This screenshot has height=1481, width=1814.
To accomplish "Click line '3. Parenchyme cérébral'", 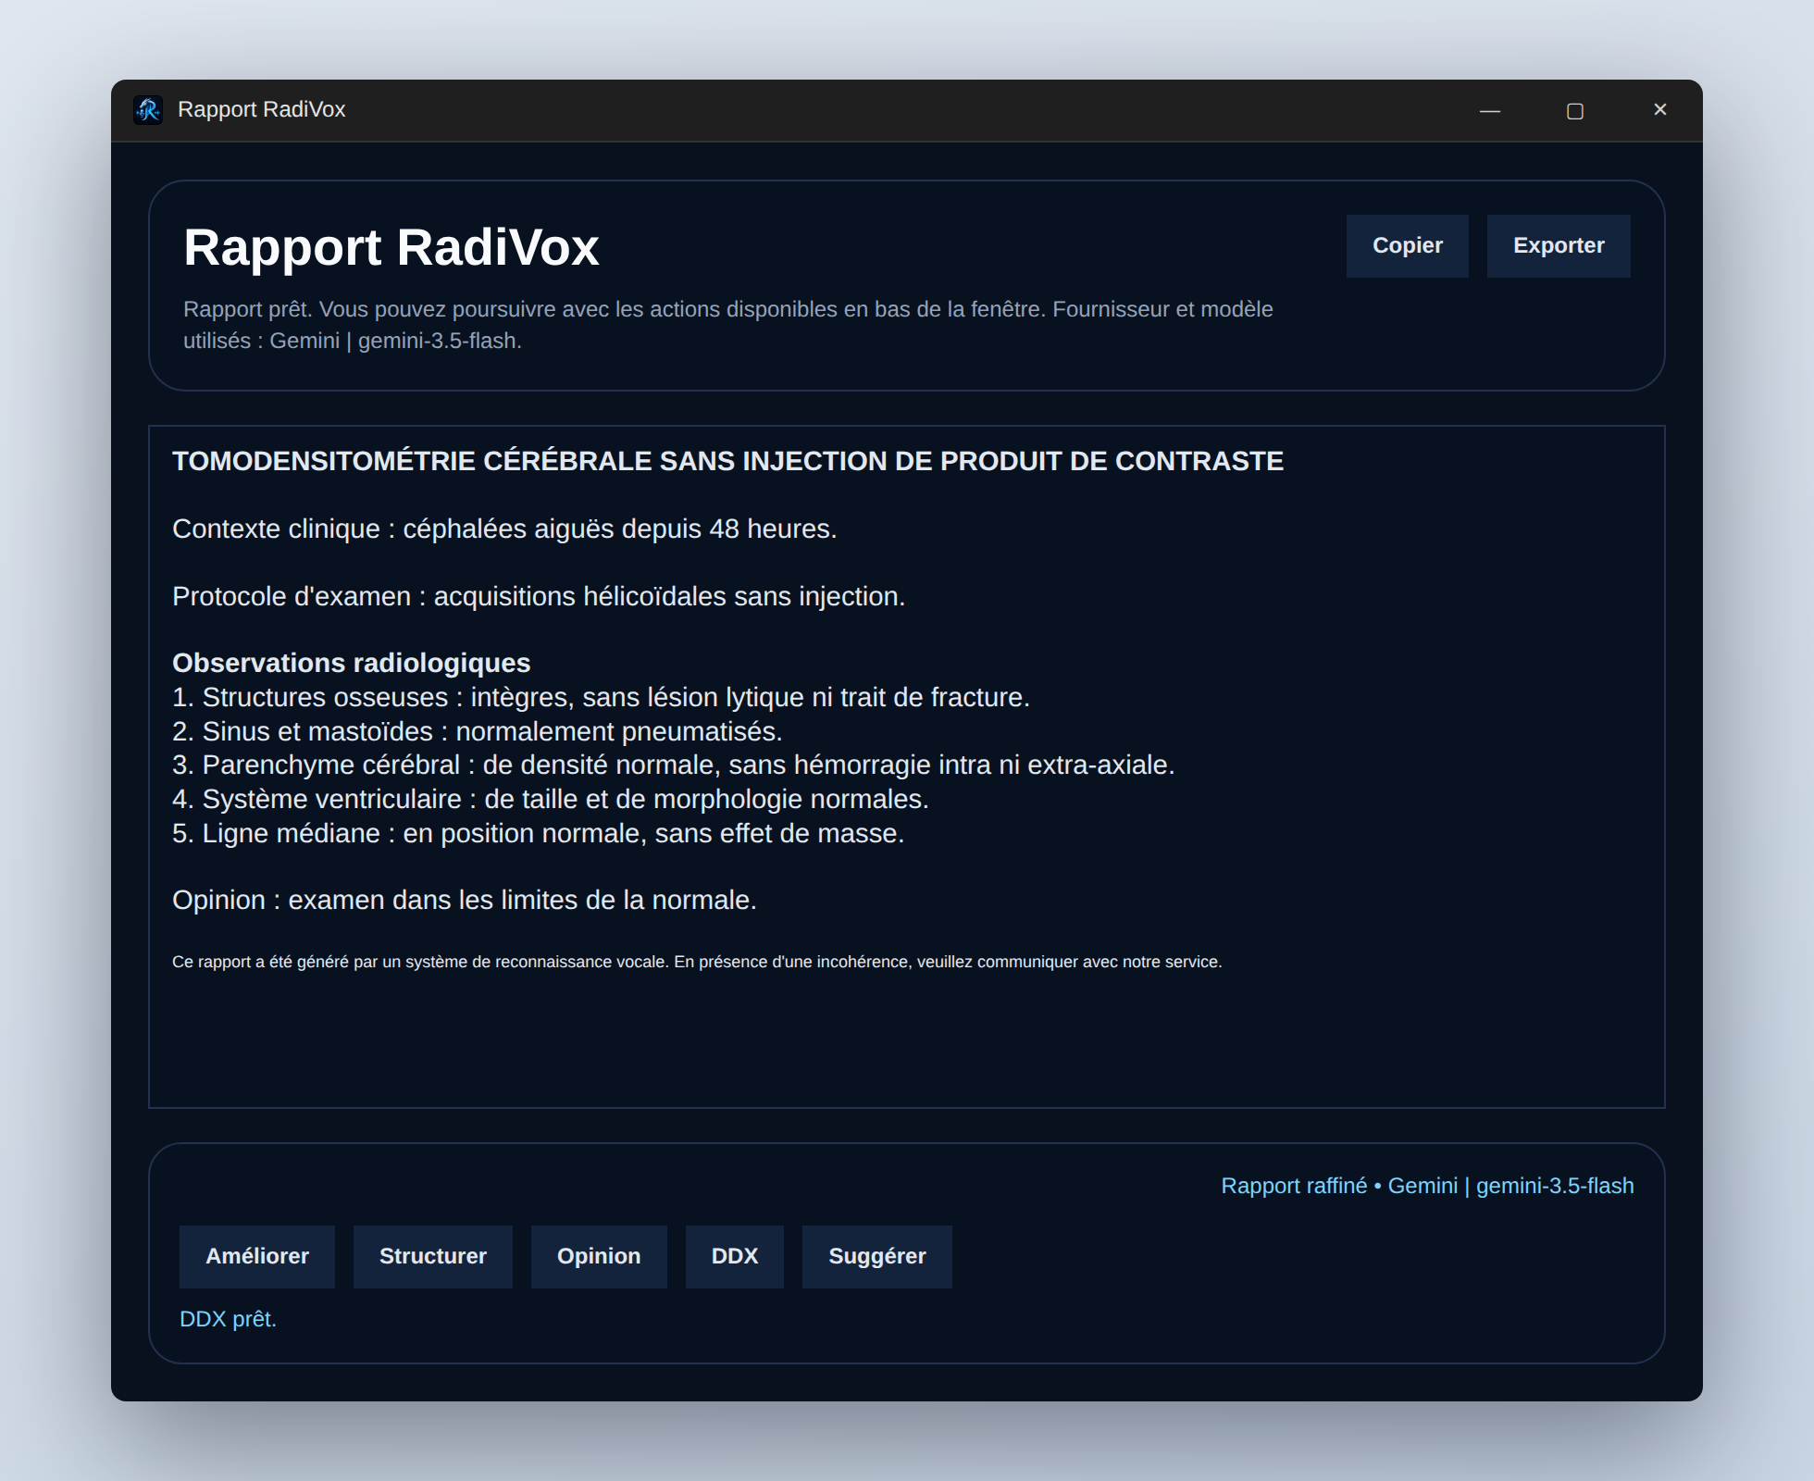I will (674, 765).
